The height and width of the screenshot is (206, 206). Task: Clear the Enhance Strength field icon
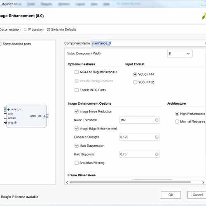(x=157, y=137)
